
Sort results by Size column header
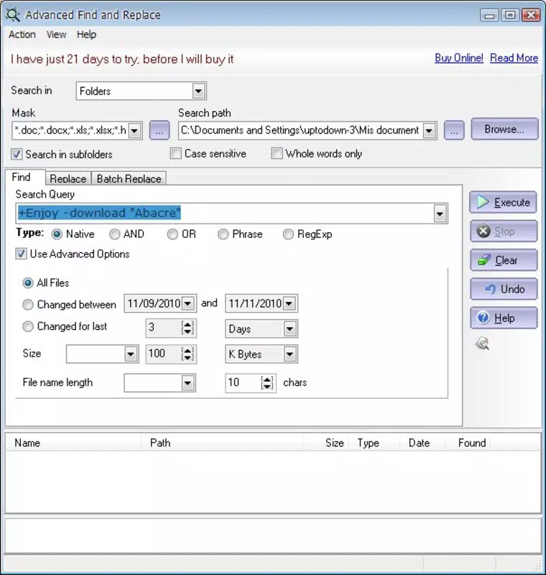click(x=325, y=443)
